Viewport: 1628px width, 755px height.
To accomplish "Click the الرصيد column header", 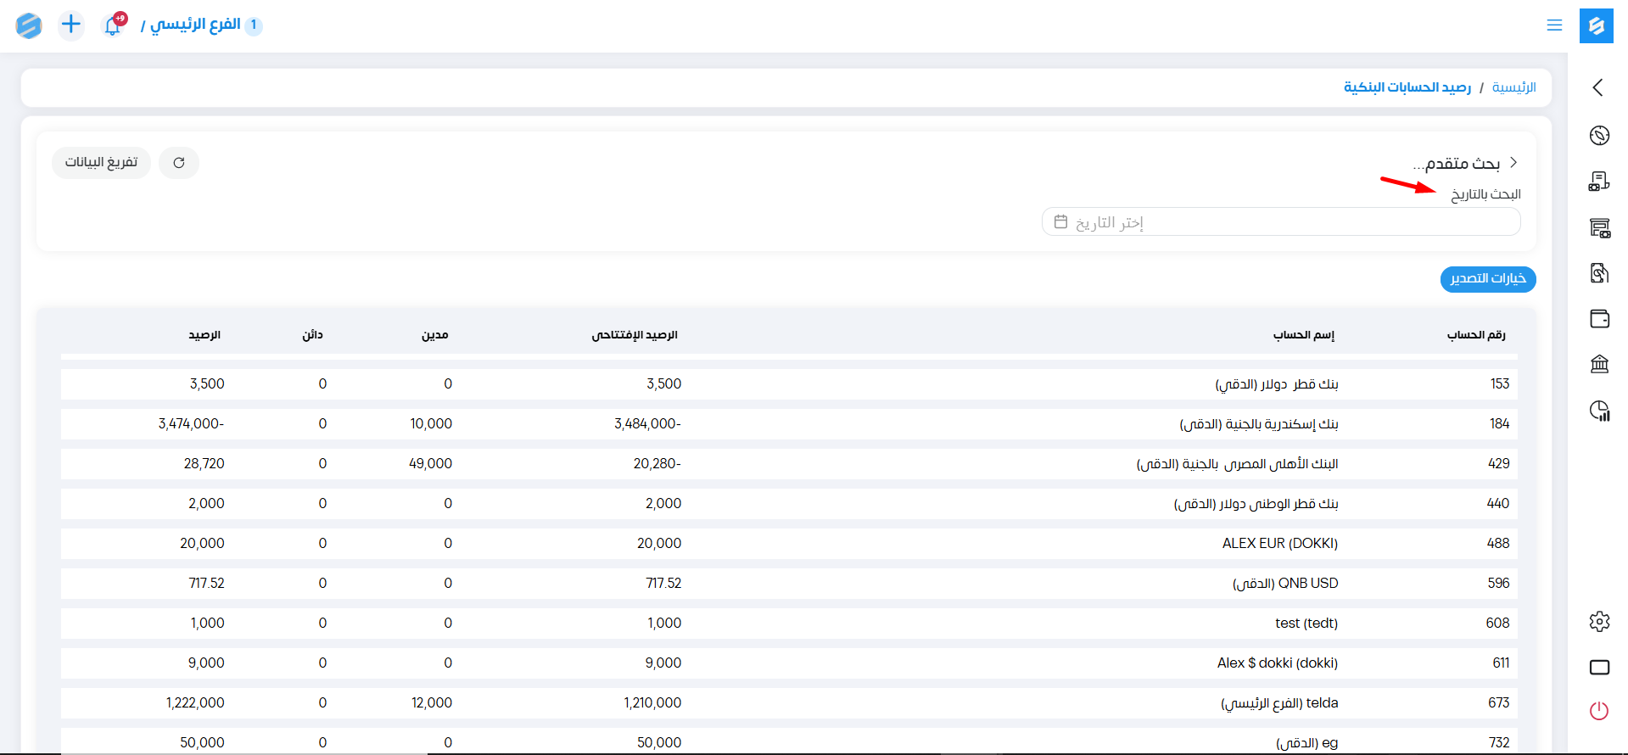I will 204,335.
